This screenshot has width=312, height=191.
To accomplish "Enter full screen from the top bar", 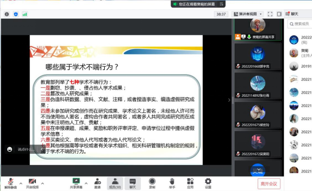I will 270,14.
